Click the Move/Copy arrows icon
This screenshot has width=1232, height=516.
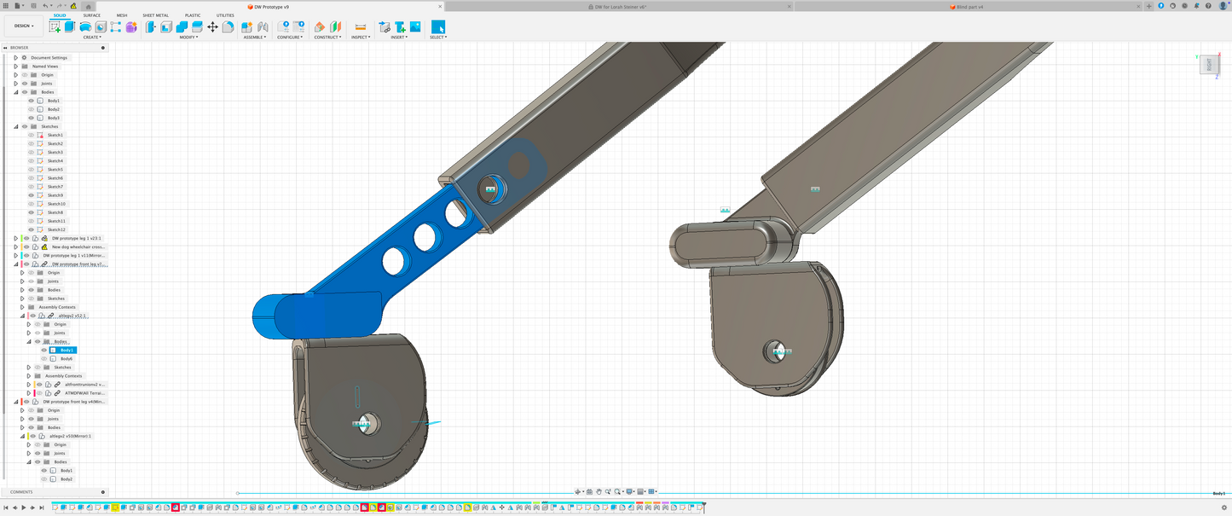click(x=212, y=27)
